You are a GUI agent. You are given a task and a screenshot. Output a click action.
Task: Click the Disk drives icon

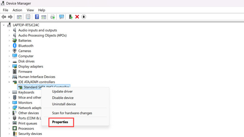(x=15, y=62)
